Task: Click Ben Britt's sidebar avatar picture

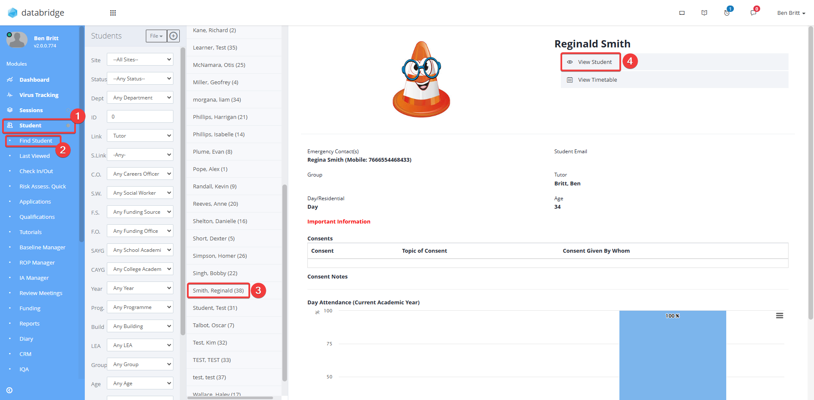Action: [x=17, y=40]
